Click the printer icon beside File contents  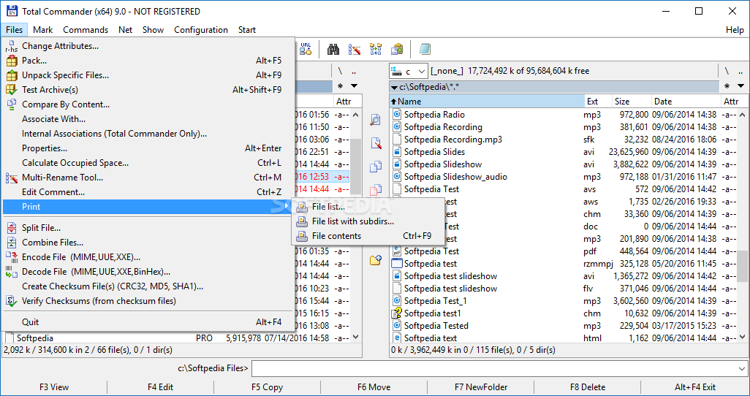302,236
